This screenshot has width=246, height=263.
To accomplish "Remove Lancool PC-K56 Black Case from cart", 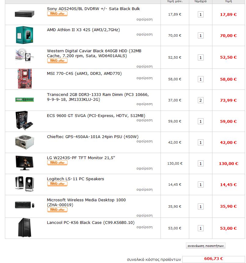I will click(144, 227).
